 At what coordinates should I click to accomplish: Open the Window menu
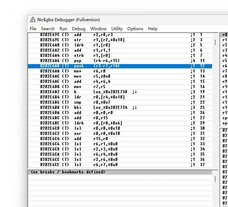click(98, 29)
